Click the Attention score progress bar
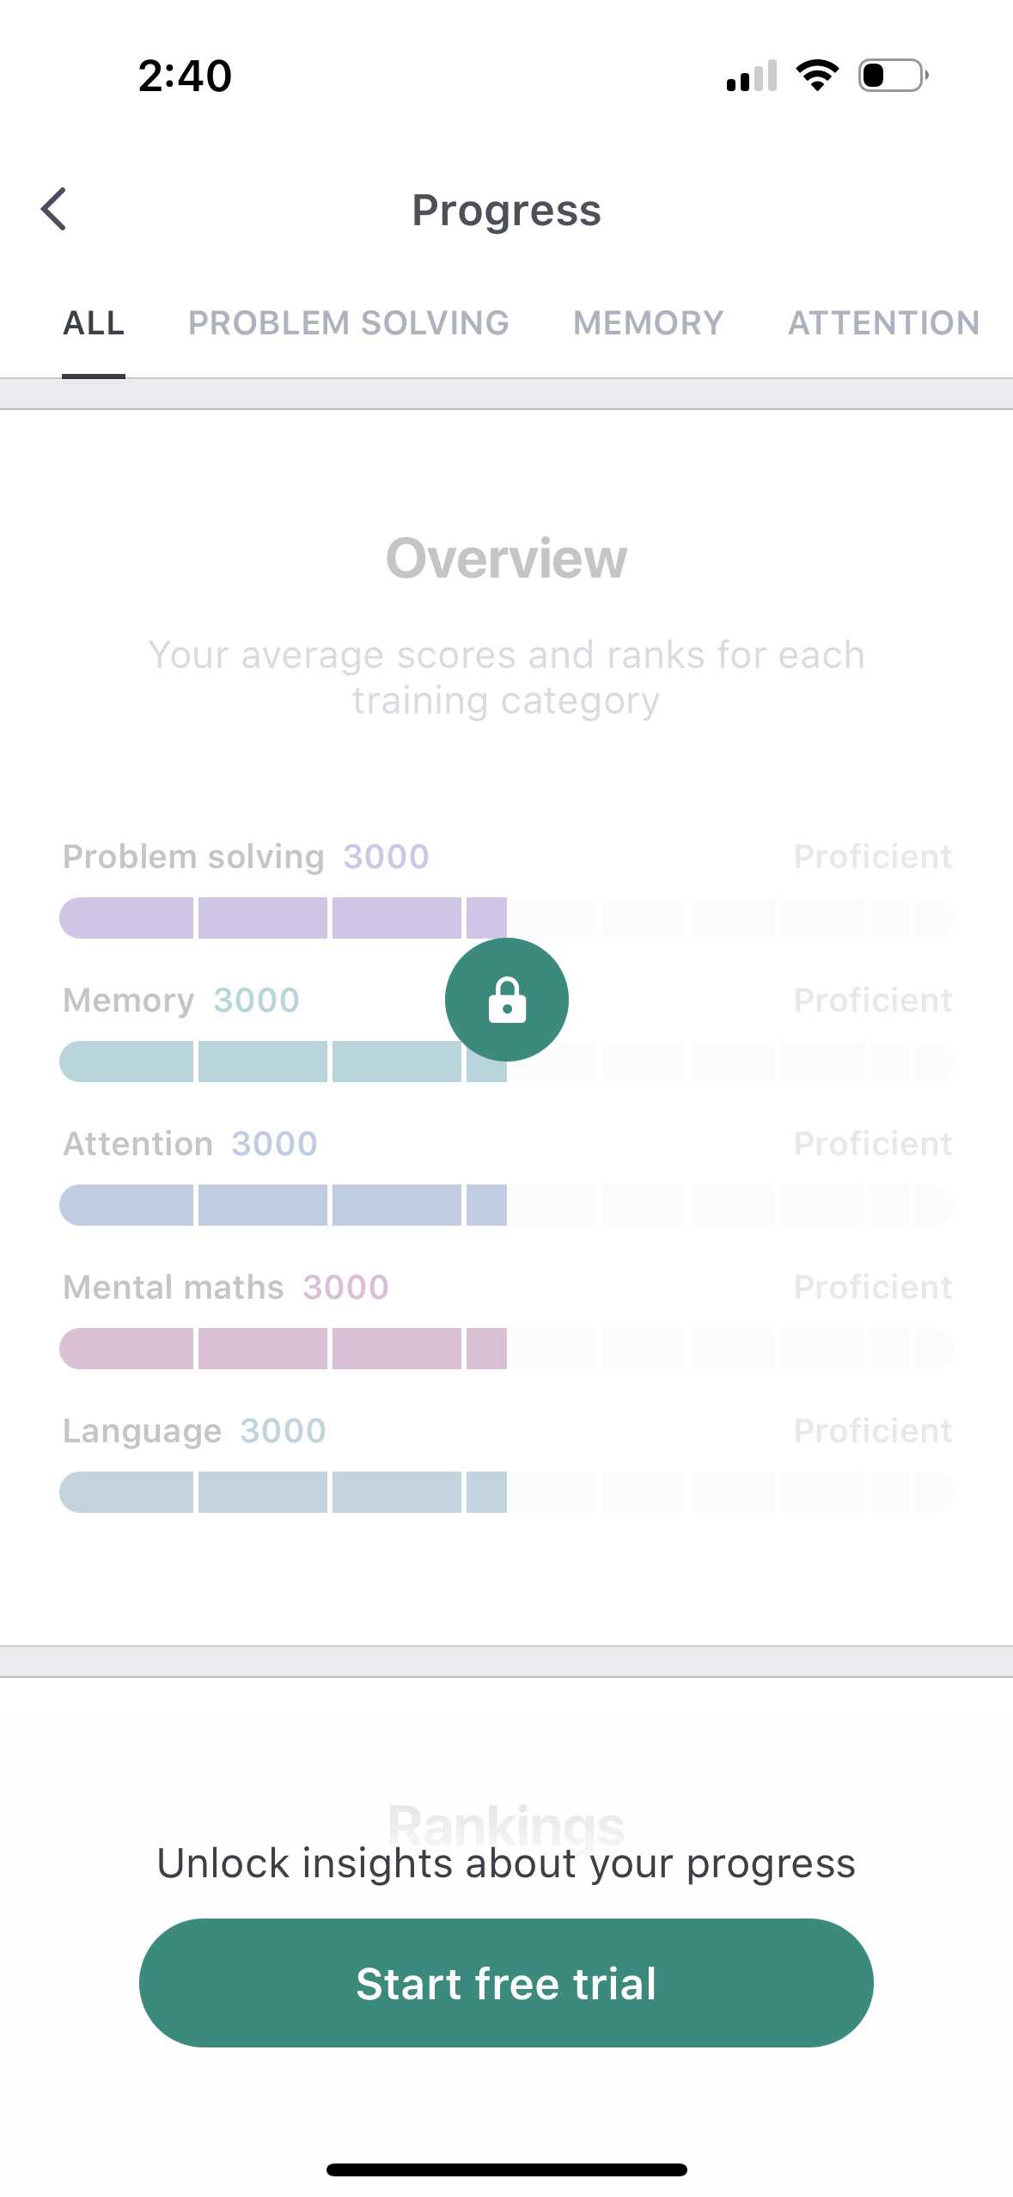Image resolution: width=1013 pixels, height=2197 pixels. pos(506,1205)
